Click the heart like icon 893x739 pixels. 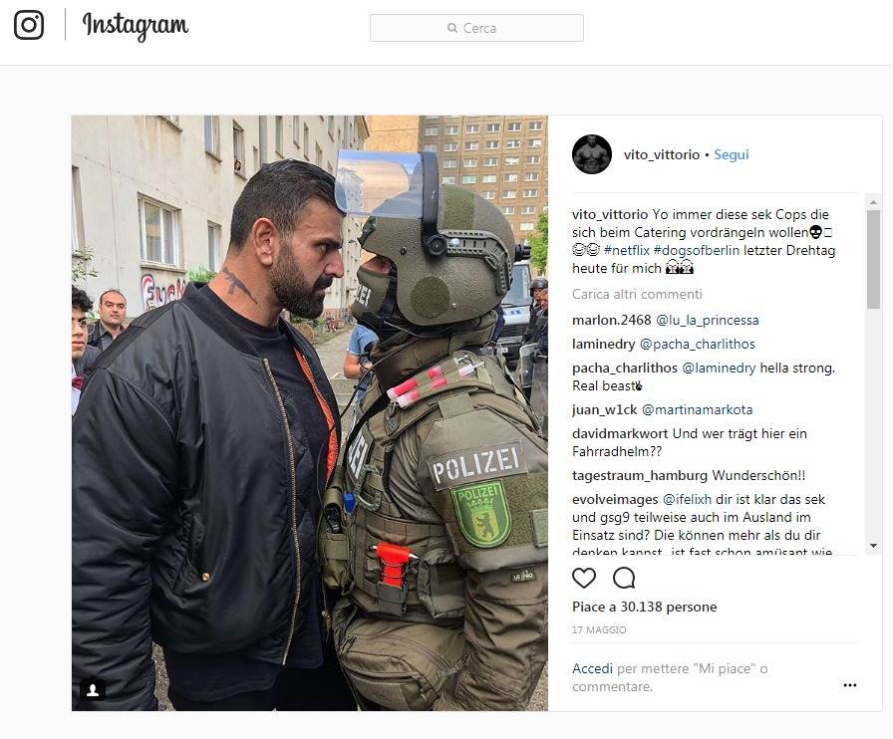point(584,578)
